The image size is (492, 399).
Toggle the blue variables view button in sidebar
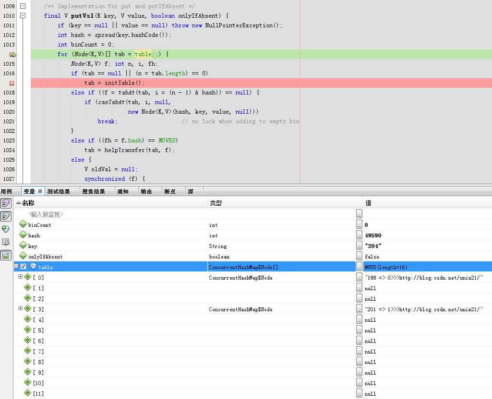[6, 216]
